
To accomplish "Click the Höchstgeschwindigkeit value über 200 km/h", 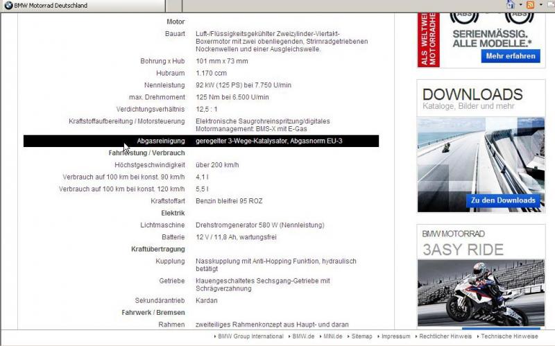I will click(217, 165).
